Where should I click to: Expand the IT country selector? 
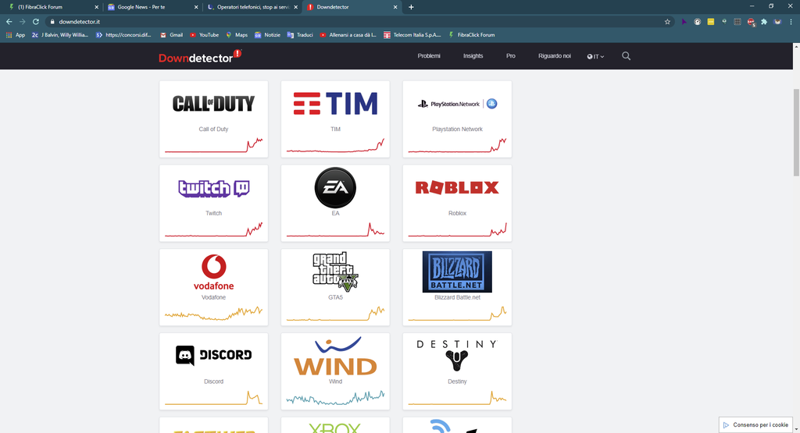coord(595,56)
